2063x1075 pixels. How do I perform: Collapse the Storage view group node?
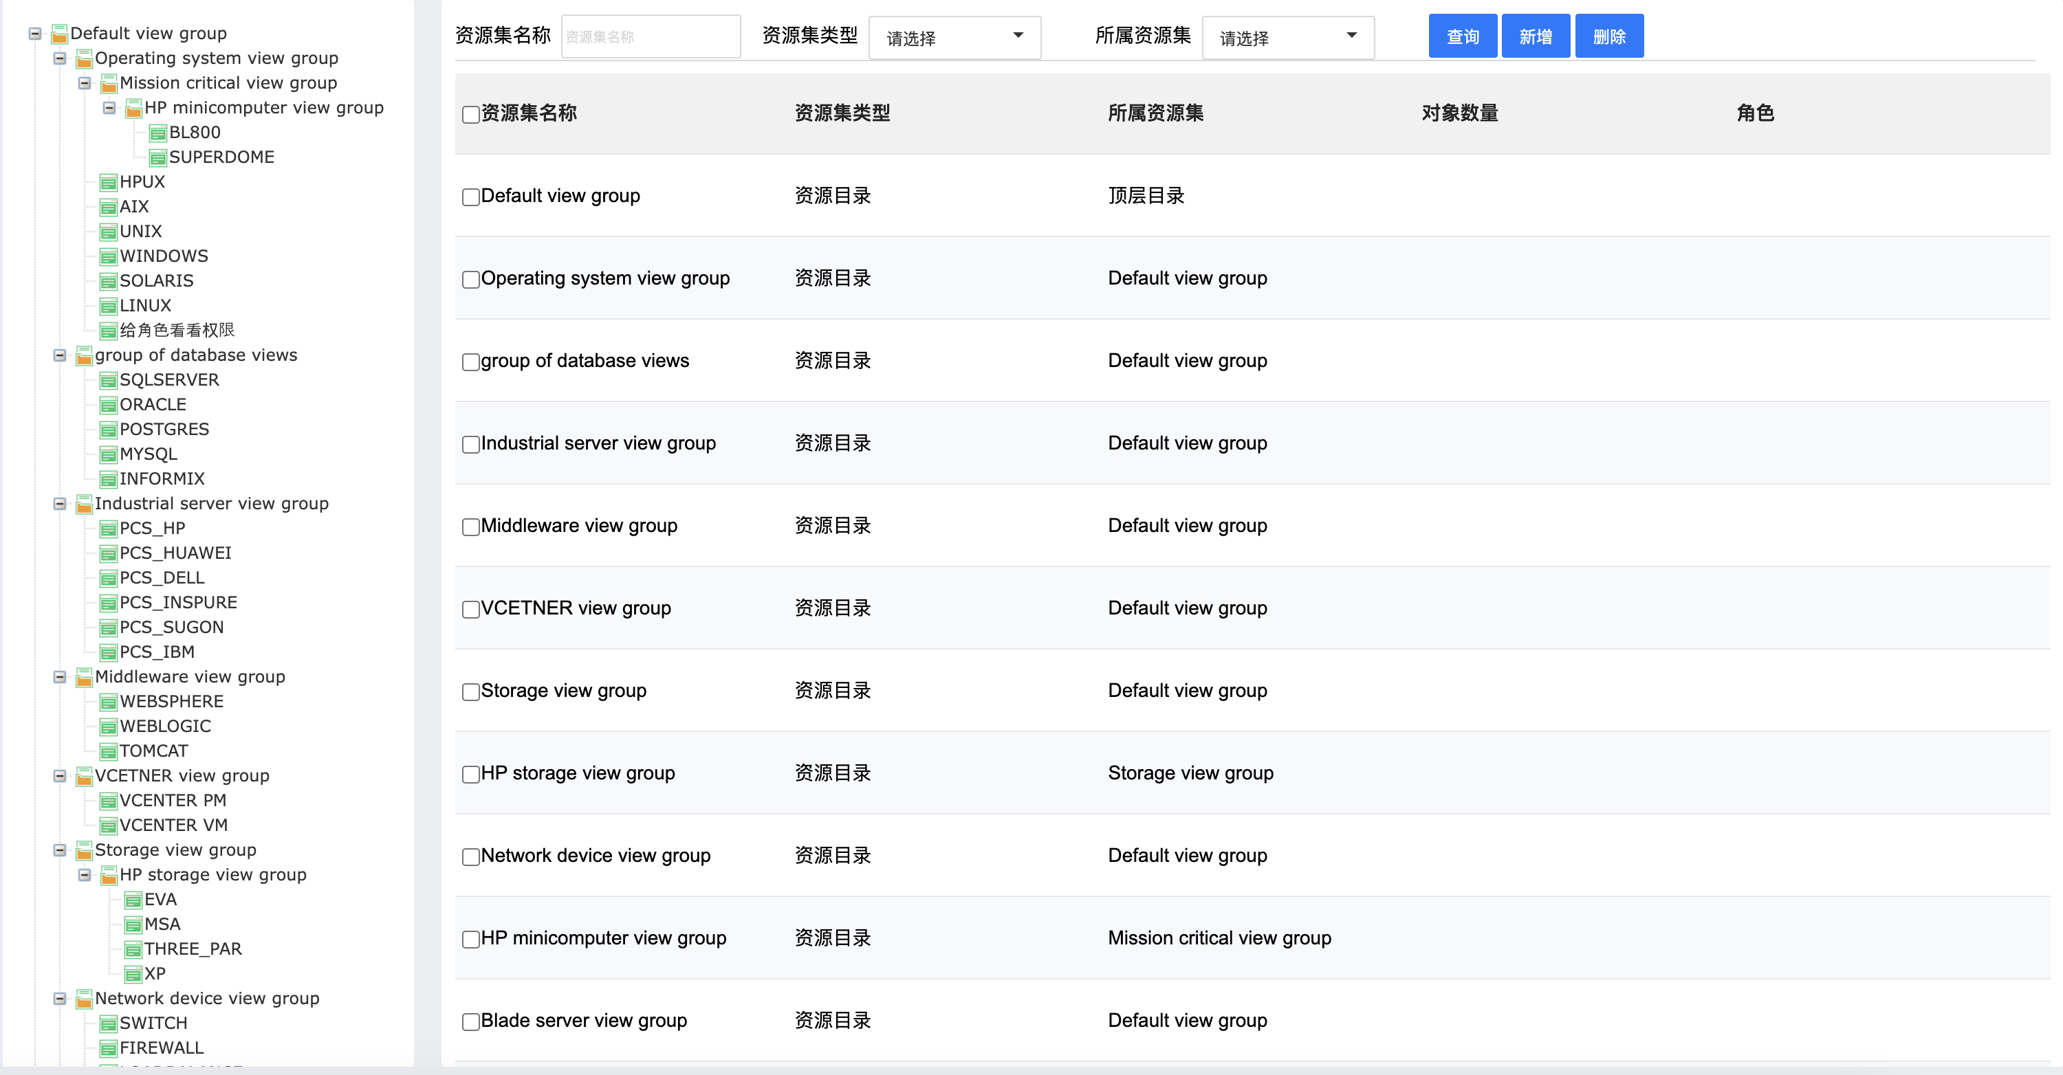(x=59, y=850)
